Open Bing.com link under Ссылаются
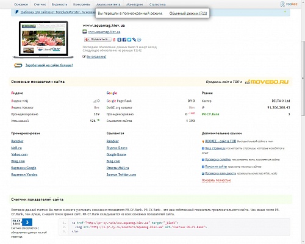Image resolution: width=305 pixels, height=244 pixels. (x=113, y=161)
